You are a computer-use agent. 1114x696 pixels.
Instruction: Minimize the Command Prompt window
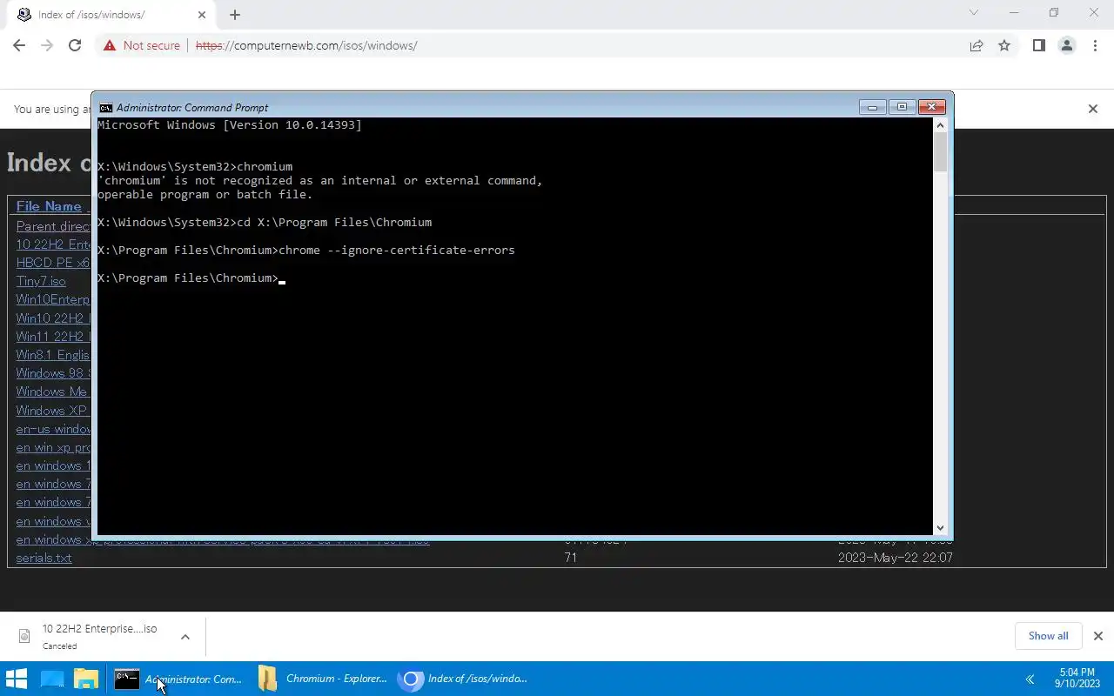pyautogui.click(x=872, y=107)
